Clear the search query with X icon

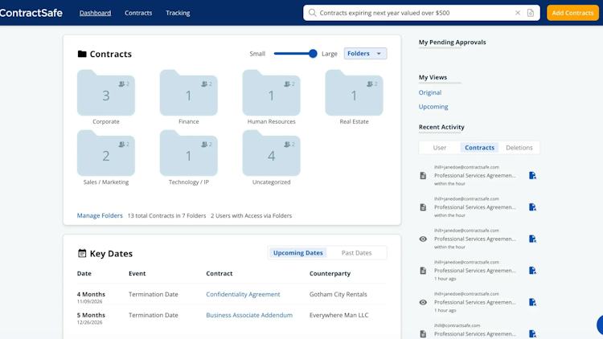pos(518,13)
